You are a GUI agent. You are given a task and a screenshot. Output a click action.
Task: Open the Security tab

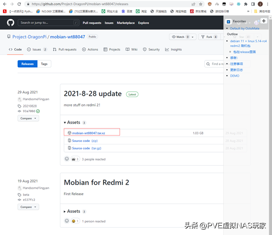[151, 50]
